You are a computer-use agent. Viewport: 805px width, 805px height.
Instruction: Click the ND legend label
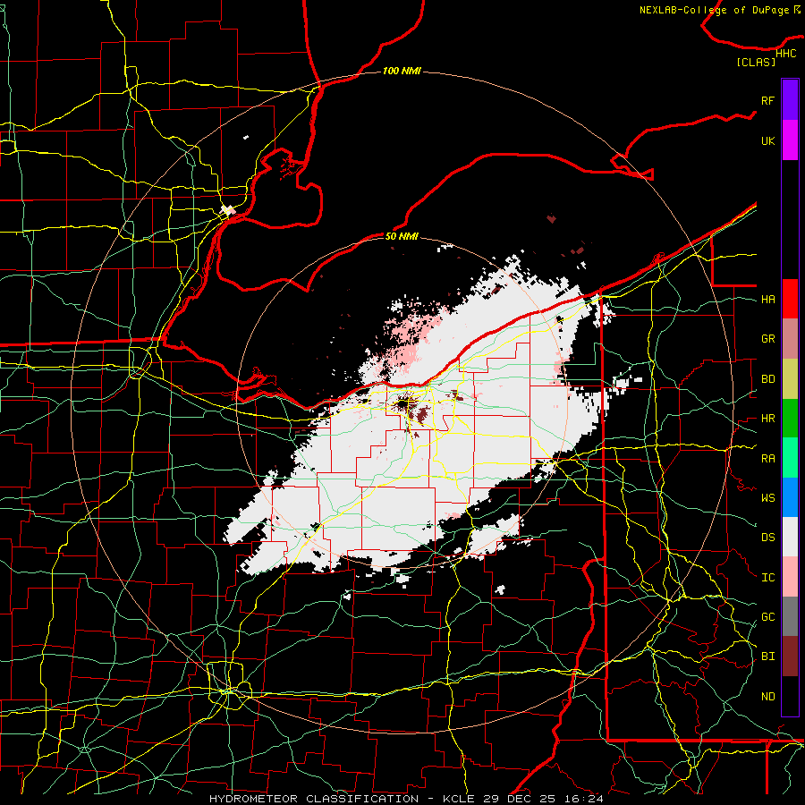767,697
